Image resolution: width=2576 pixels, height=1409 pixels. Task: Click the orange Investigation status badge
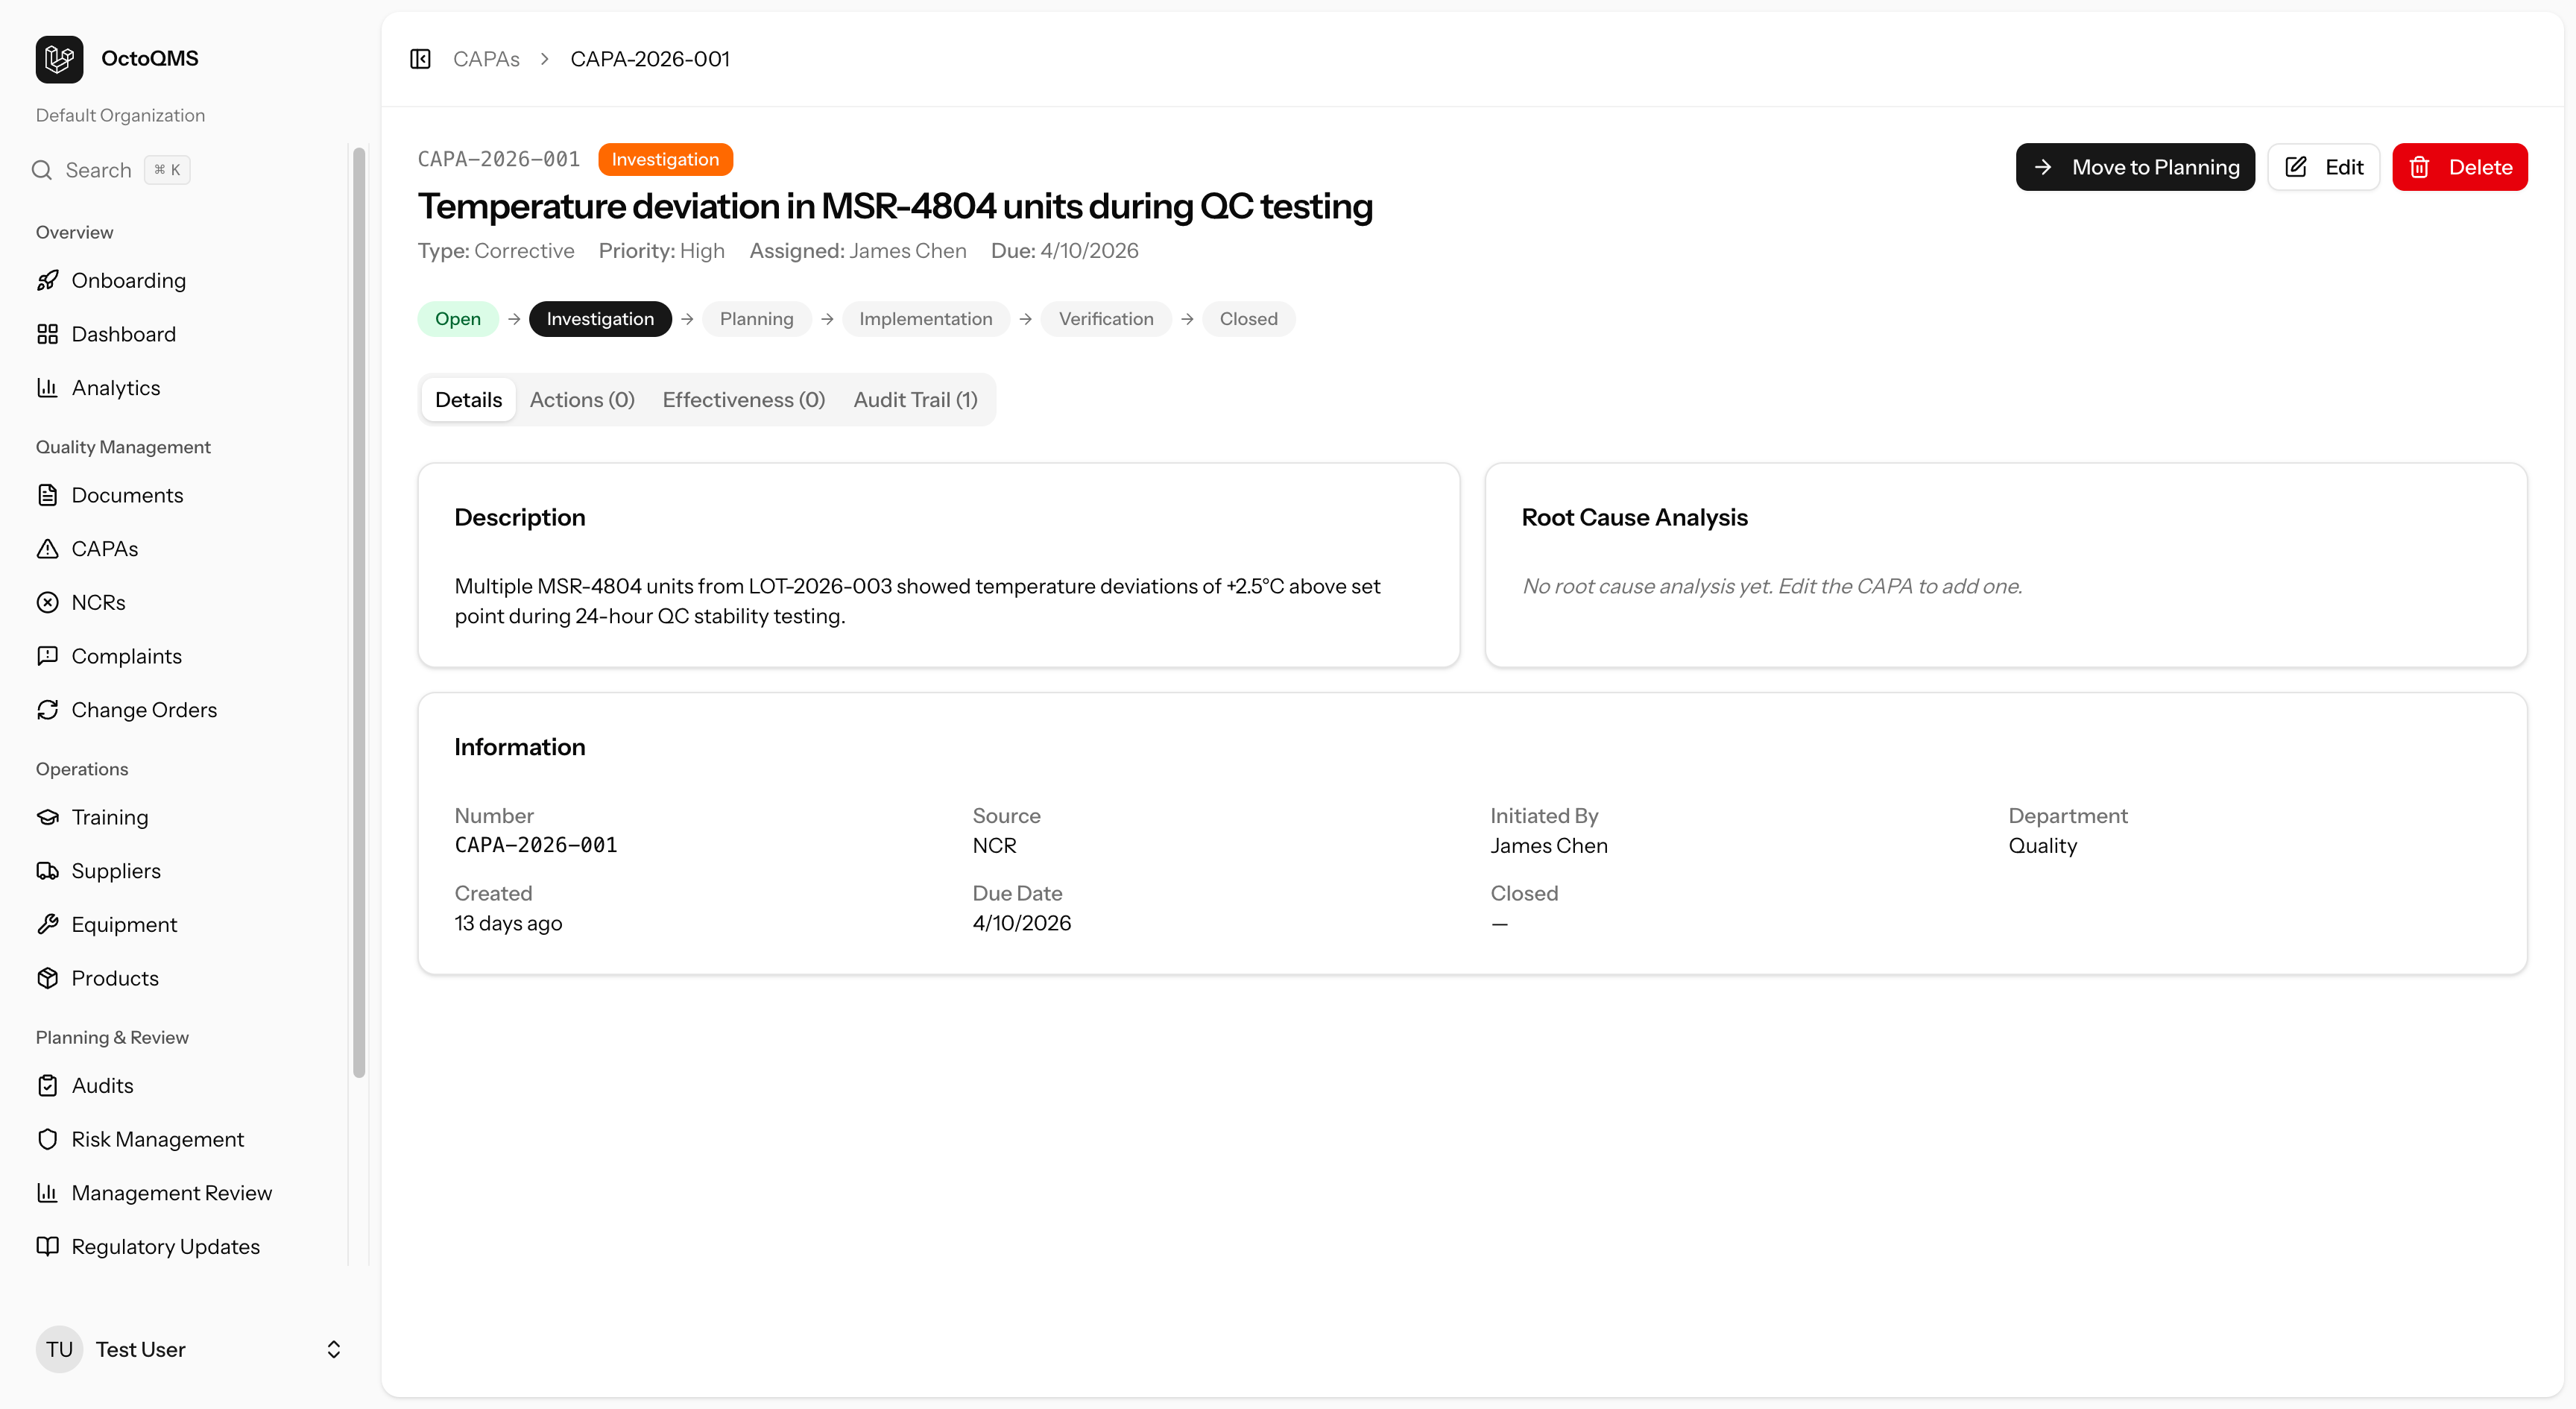pyautogui.click(x=665, y=159)
